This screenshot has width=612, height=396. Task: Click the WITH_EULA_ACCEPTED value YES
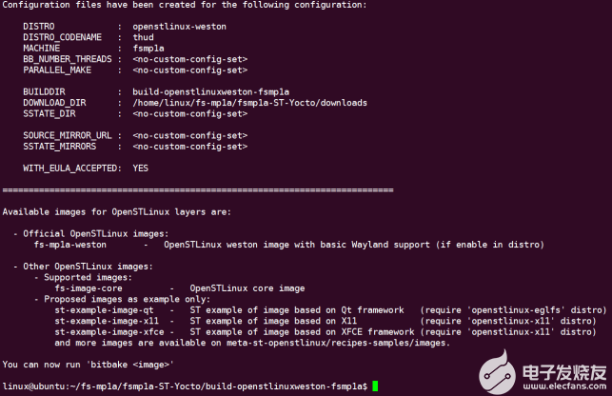point(141,168)
